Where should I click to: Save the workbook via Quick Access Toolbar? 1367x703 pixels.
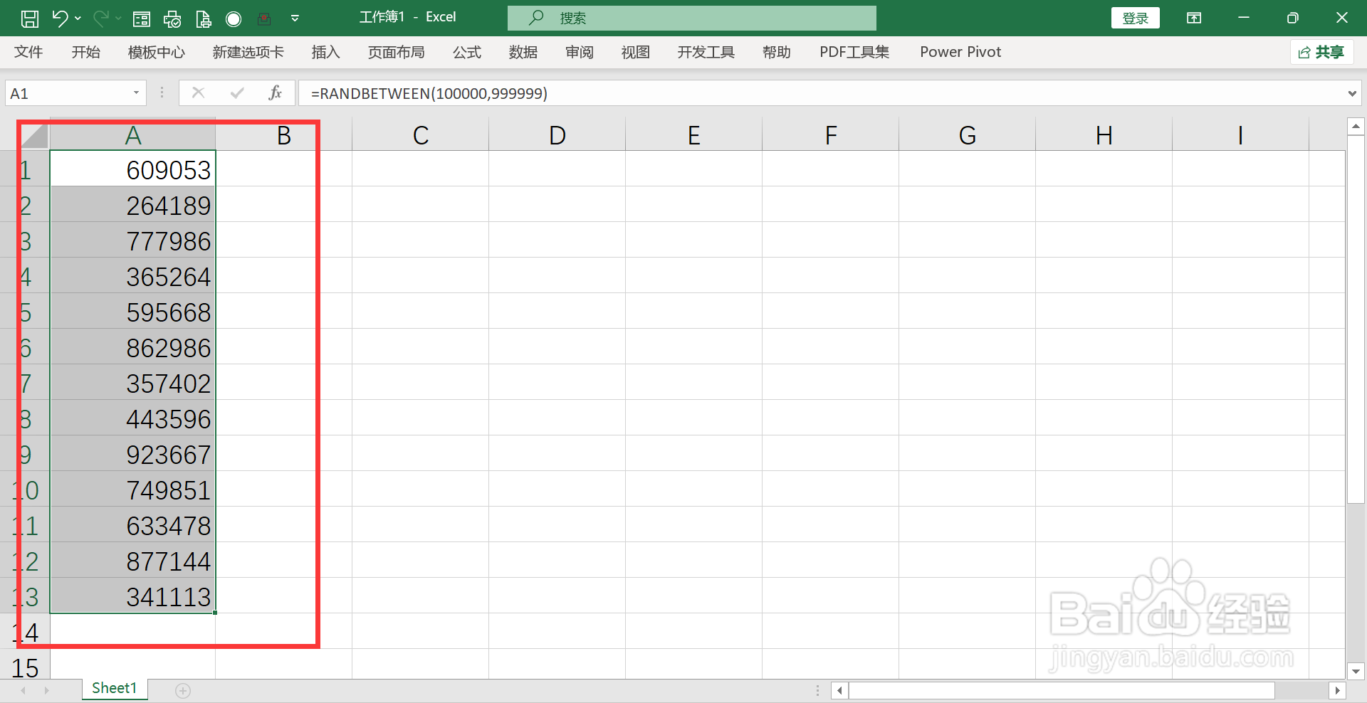tap(29, 18)
